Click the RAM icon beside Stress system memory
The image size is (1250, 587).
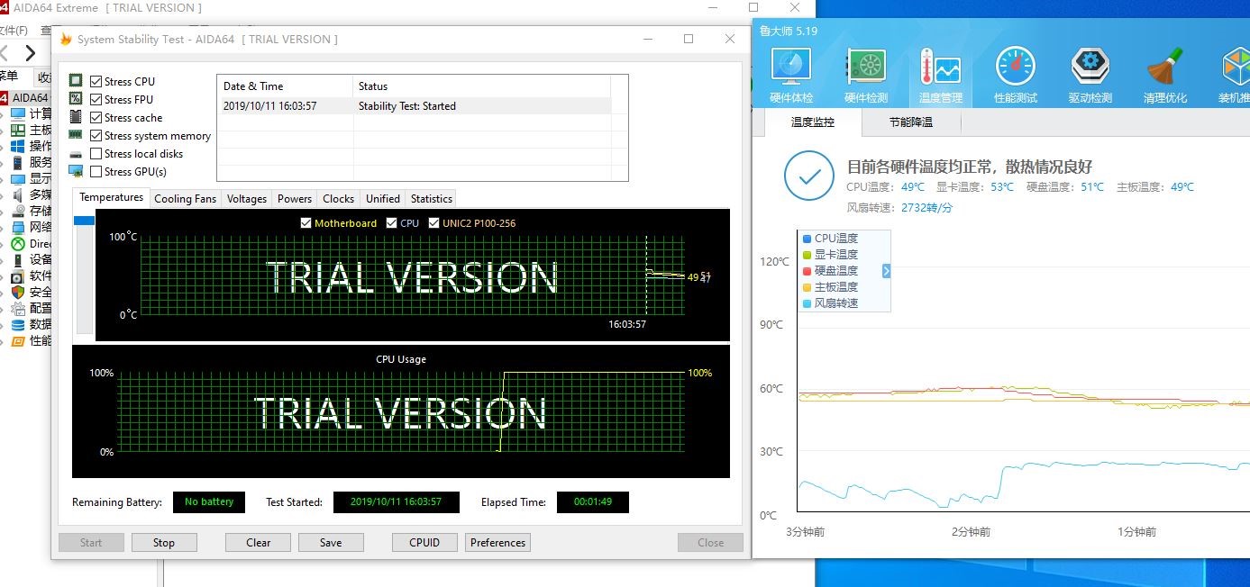pos(76,135)
